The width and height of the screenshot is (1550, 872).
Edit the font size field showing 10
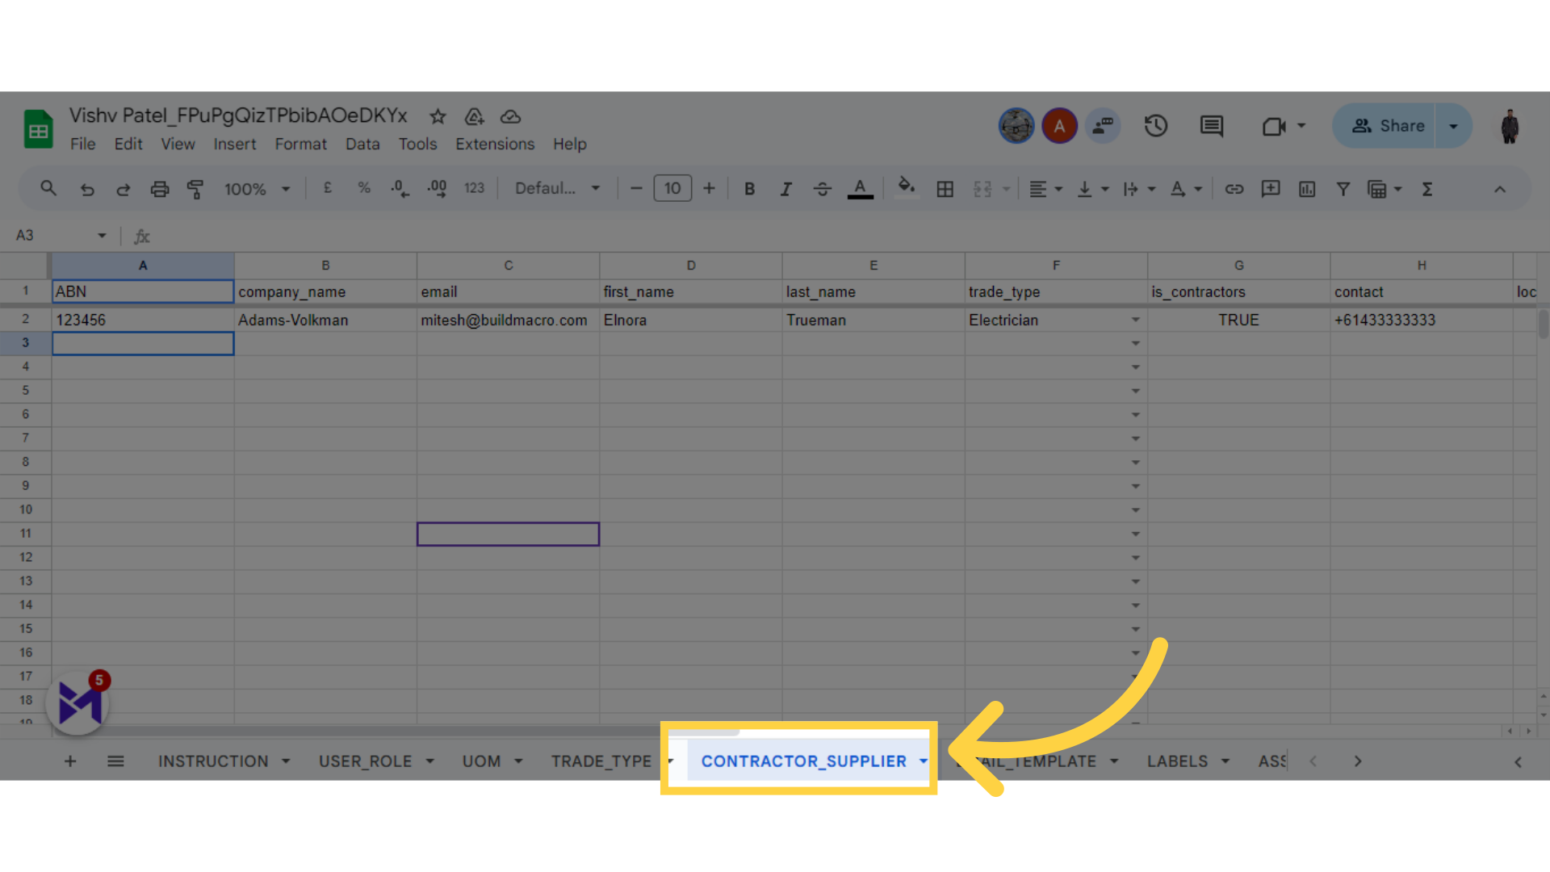coord(672,188)
